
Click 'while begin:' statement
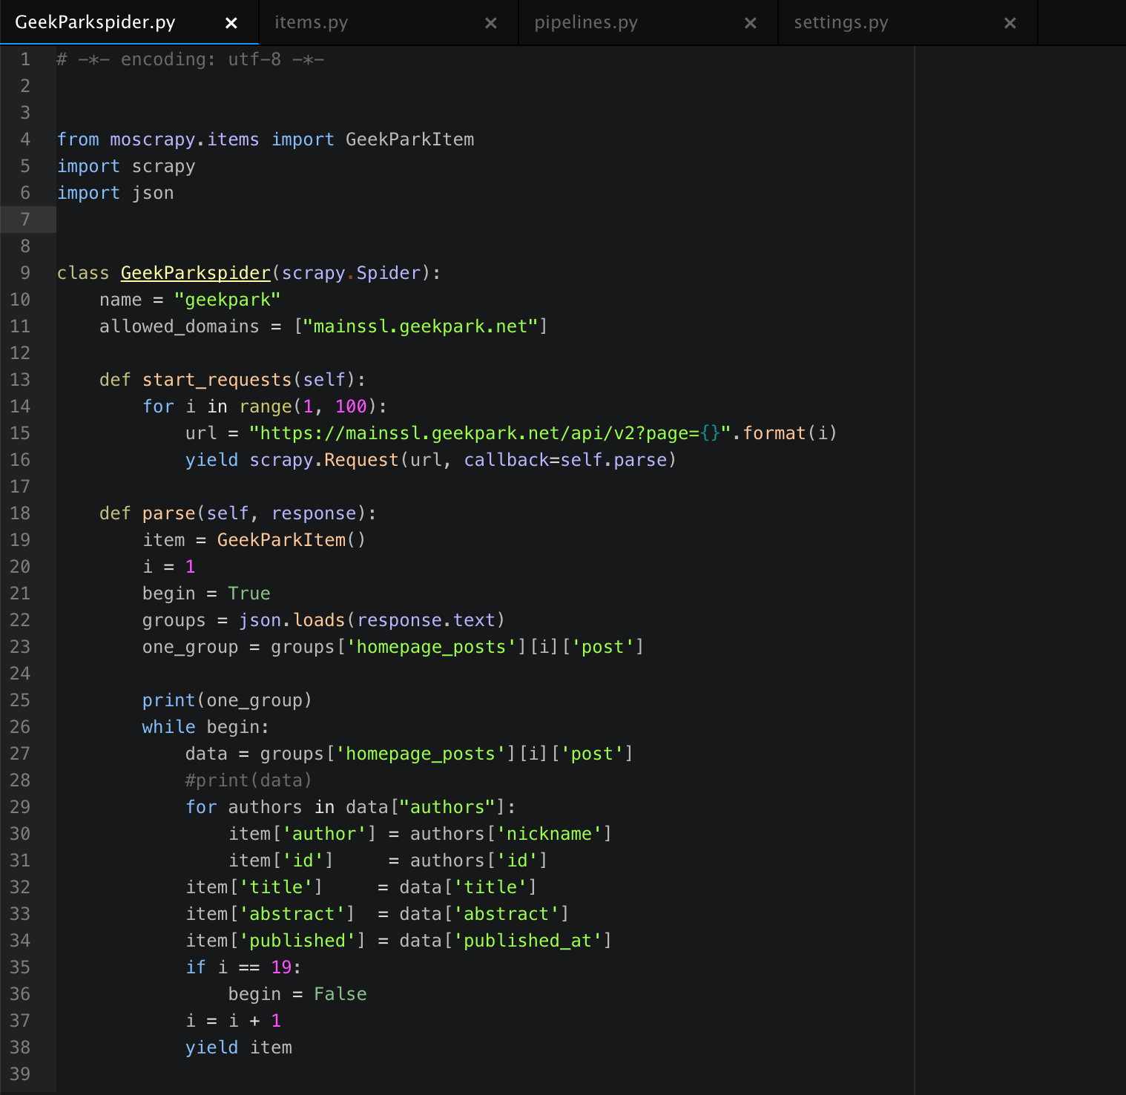coord(205,727)
